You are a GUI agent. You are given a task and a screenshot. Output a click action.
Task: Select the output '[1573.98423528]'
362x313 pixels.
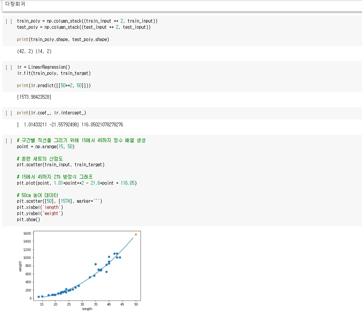point(34,97)
